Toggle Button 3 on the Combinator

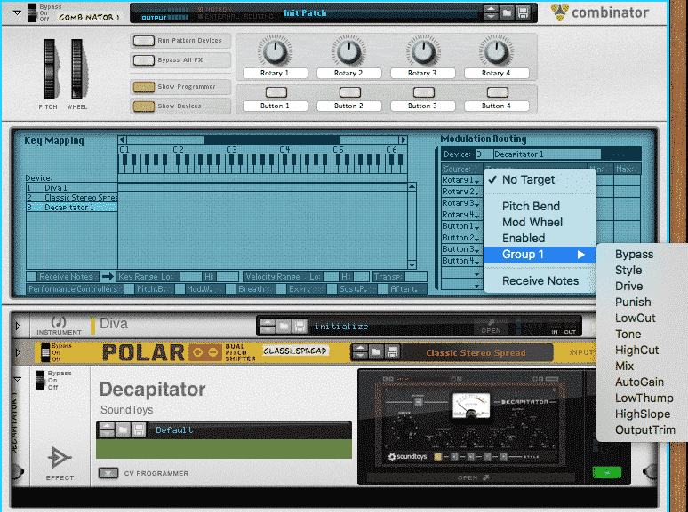423,92
